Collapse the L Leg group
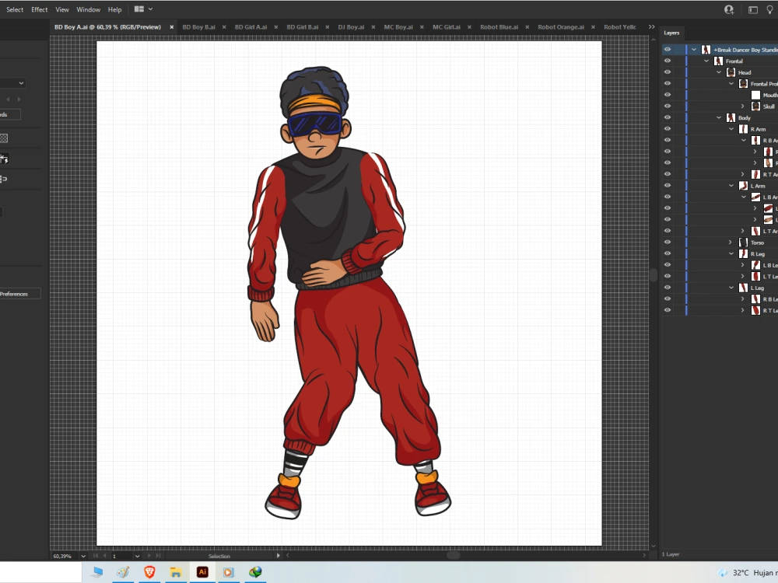This screenshot has height=583, width=778. 731,288
